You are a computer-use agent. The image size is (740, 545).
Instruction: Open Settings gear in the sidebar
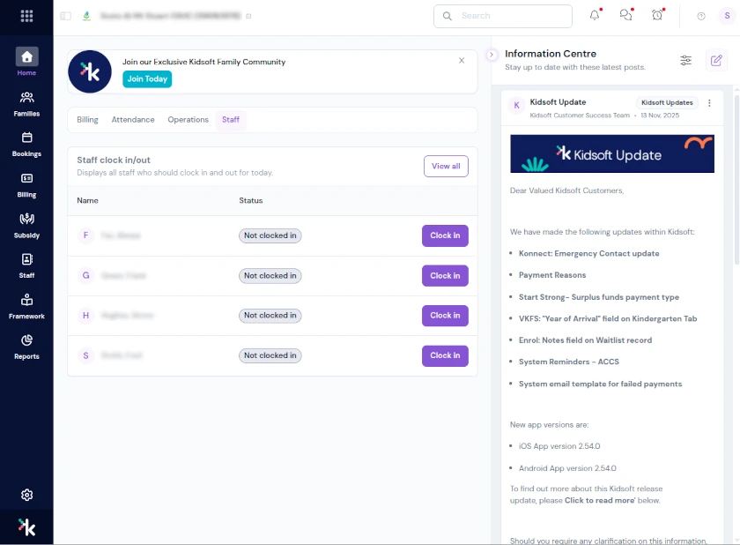[27, 495]
